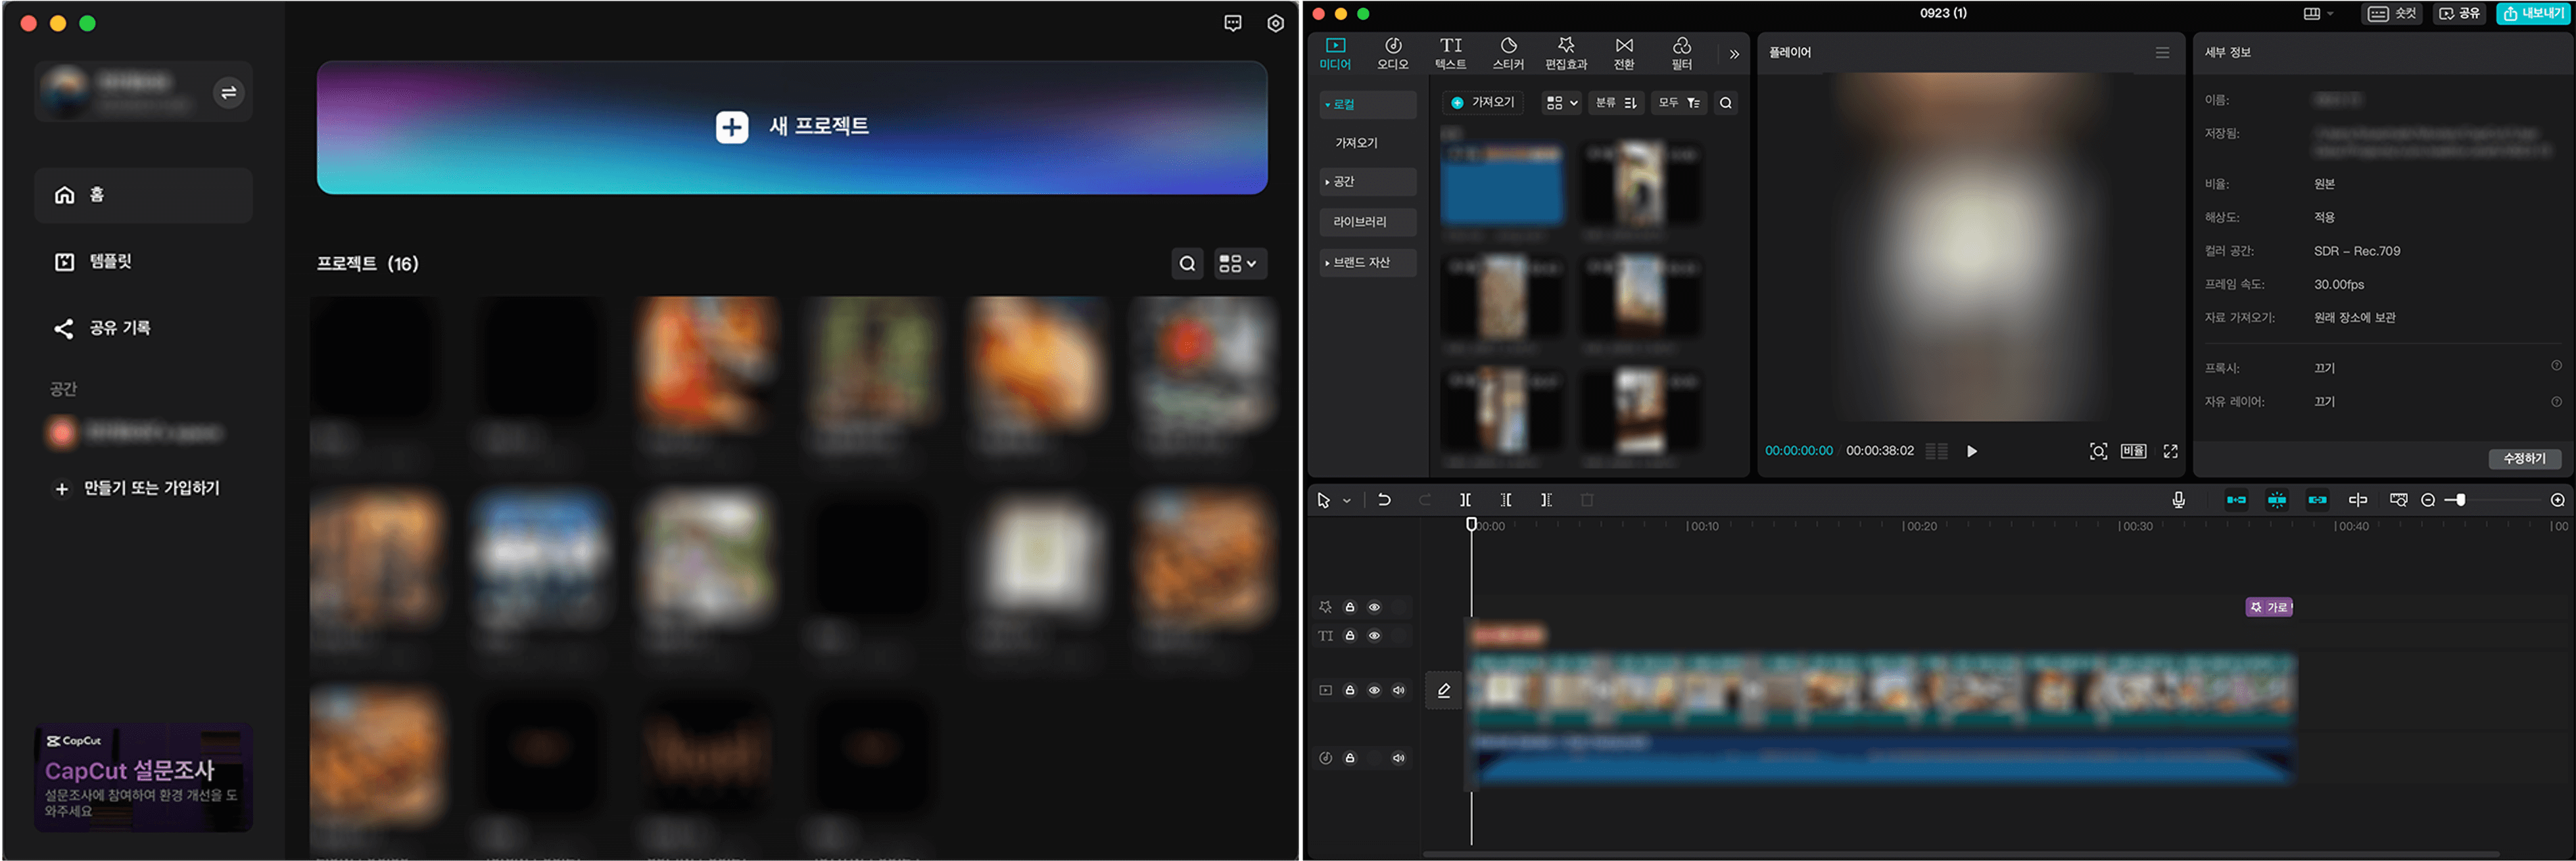Click the account switch arrows icon
Image resolution: width=2576 pixels, height=861 pixels.
coord(228,92)
